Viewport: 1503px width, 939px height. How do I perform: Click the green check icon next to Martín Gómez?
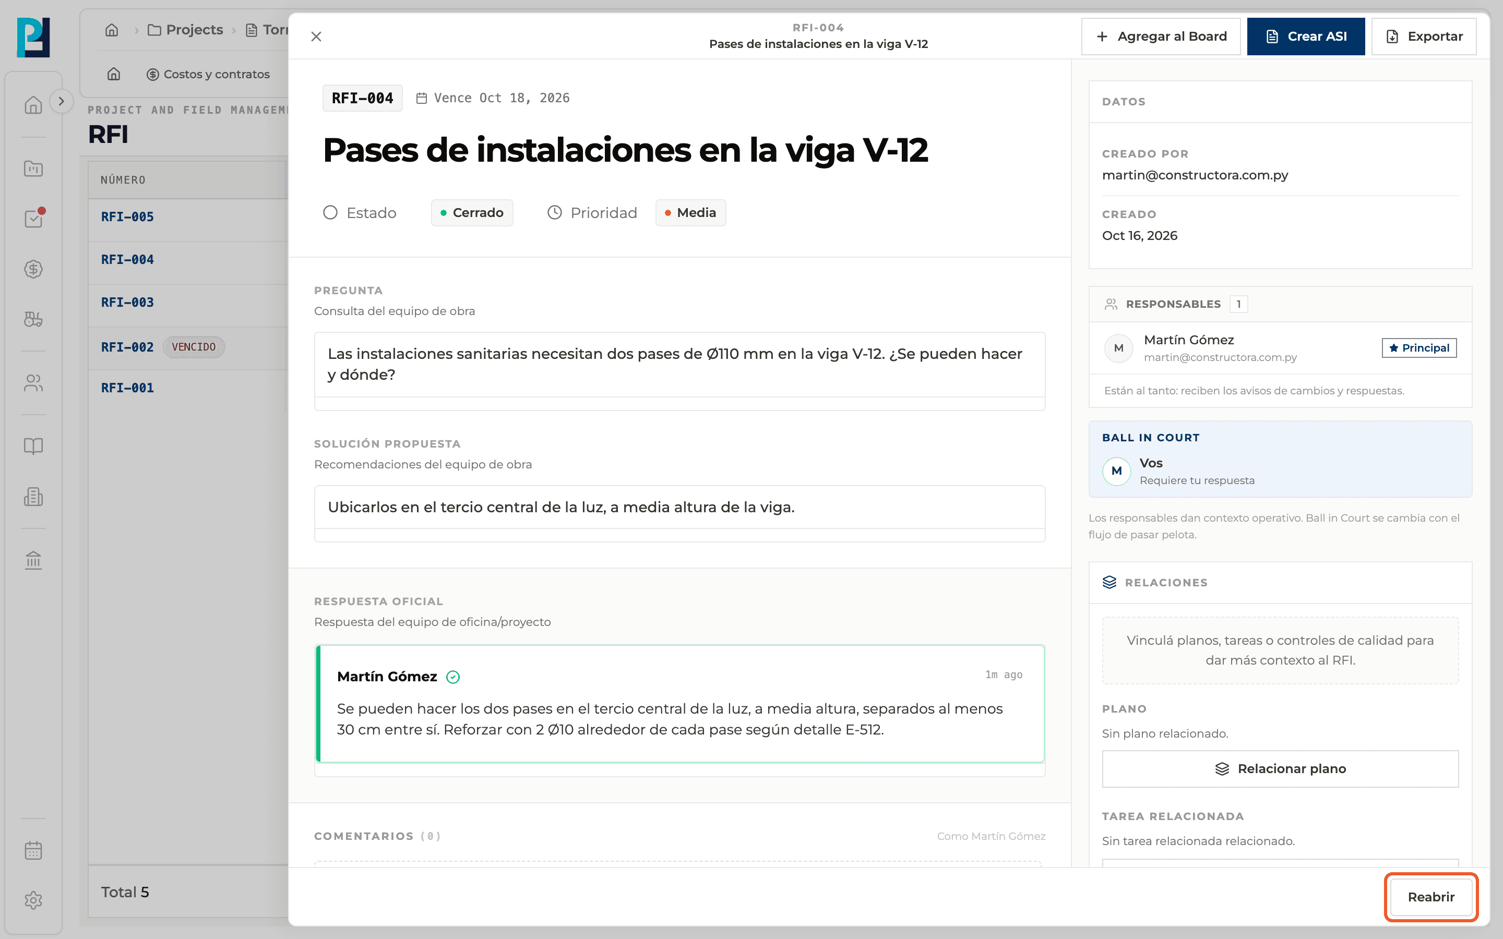click(x=453, y=677)
